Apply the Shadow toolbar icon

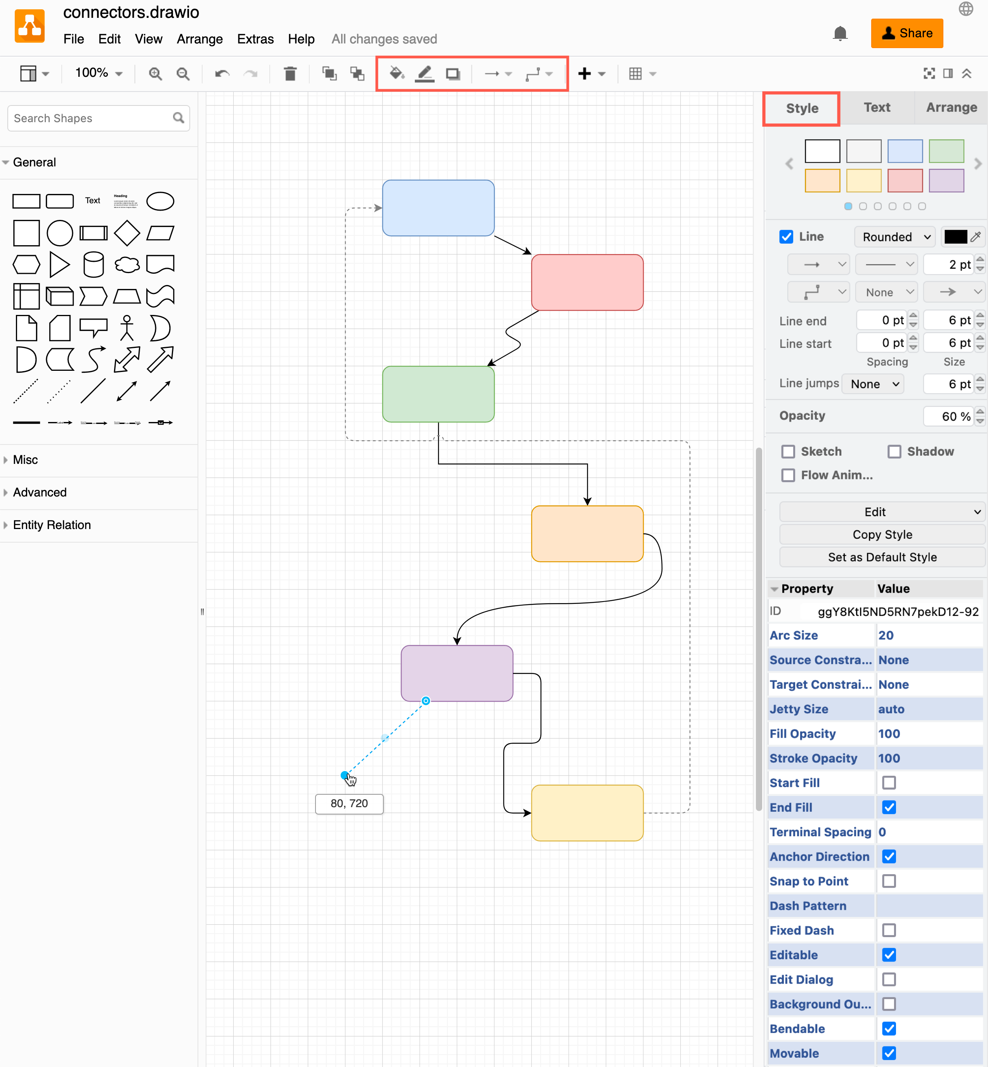pos(453,73)
